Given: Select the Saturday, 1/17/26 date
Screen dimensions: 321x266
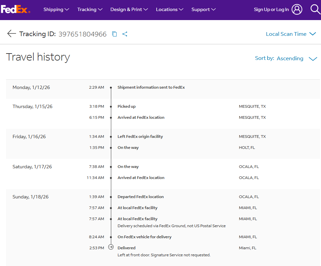Looking at the screenshot, I should [x=32, y=167].
